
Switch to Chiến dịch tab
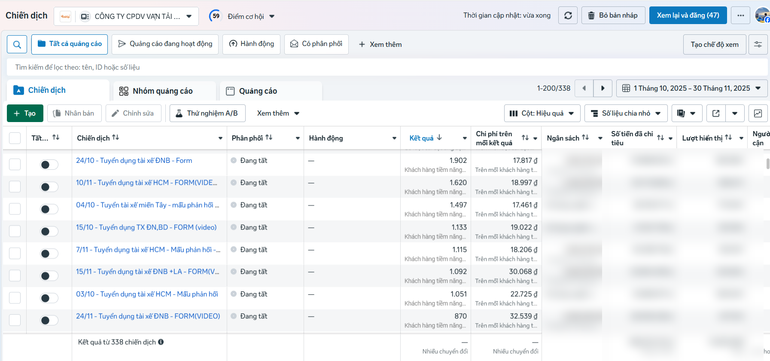tap(58, 90)
